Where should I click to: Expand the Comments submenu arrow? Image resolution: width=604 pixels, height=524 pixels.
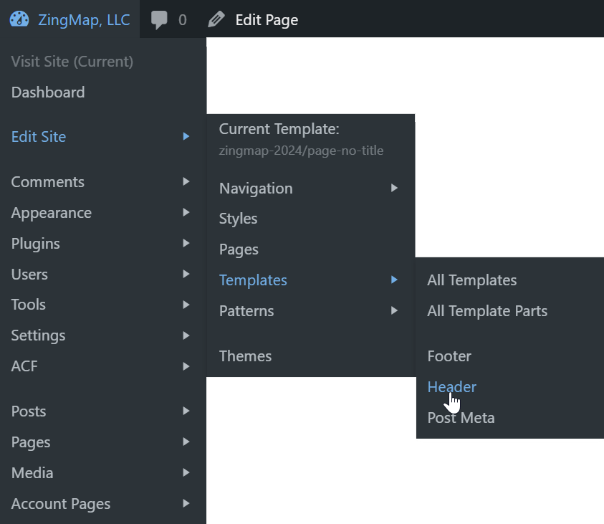coord(186,181)
